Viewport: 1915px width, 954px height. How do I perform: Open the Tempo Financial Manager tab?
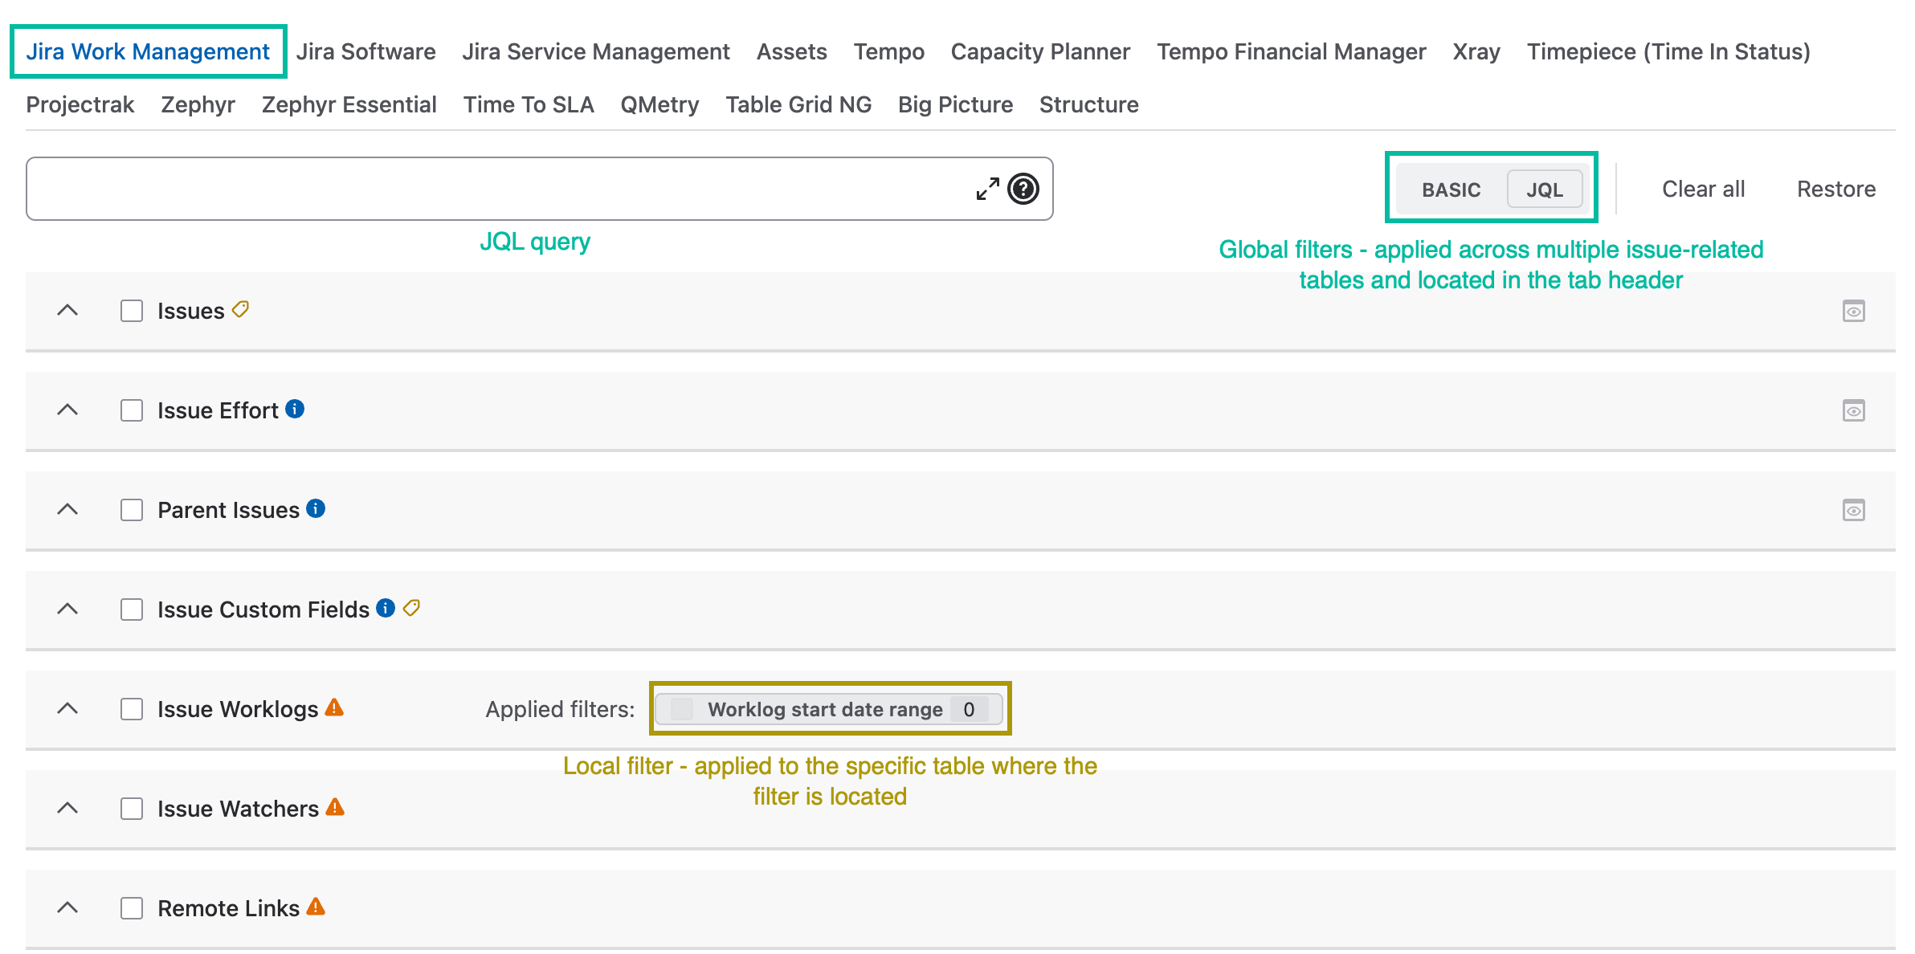[1291, 51]
